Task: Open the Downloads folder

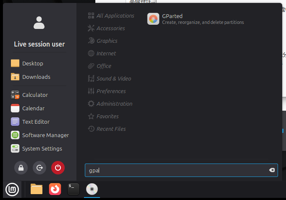Action: pos(36,77)
